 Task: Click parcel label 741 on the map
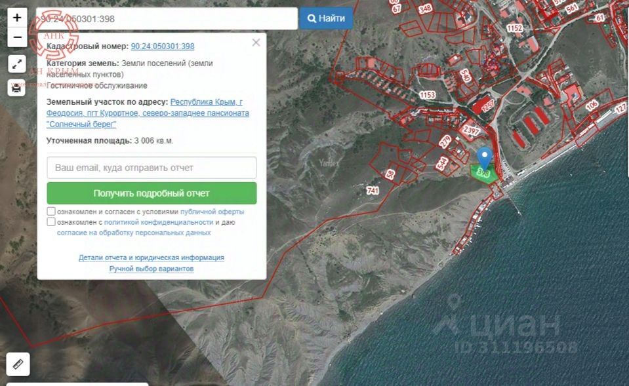tap(373, 191)
